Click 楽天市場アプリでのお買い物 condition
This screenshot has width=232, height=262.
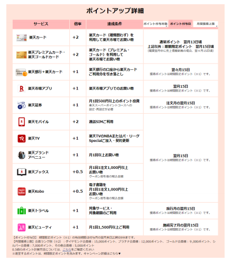(x=111, y=88)
